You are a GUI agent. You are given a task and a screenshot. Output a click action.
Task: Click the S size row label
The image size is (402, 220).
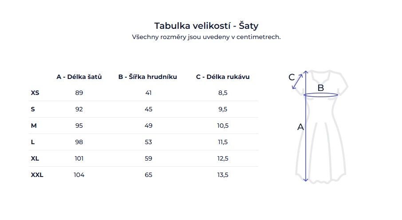[x=33, y=109]
